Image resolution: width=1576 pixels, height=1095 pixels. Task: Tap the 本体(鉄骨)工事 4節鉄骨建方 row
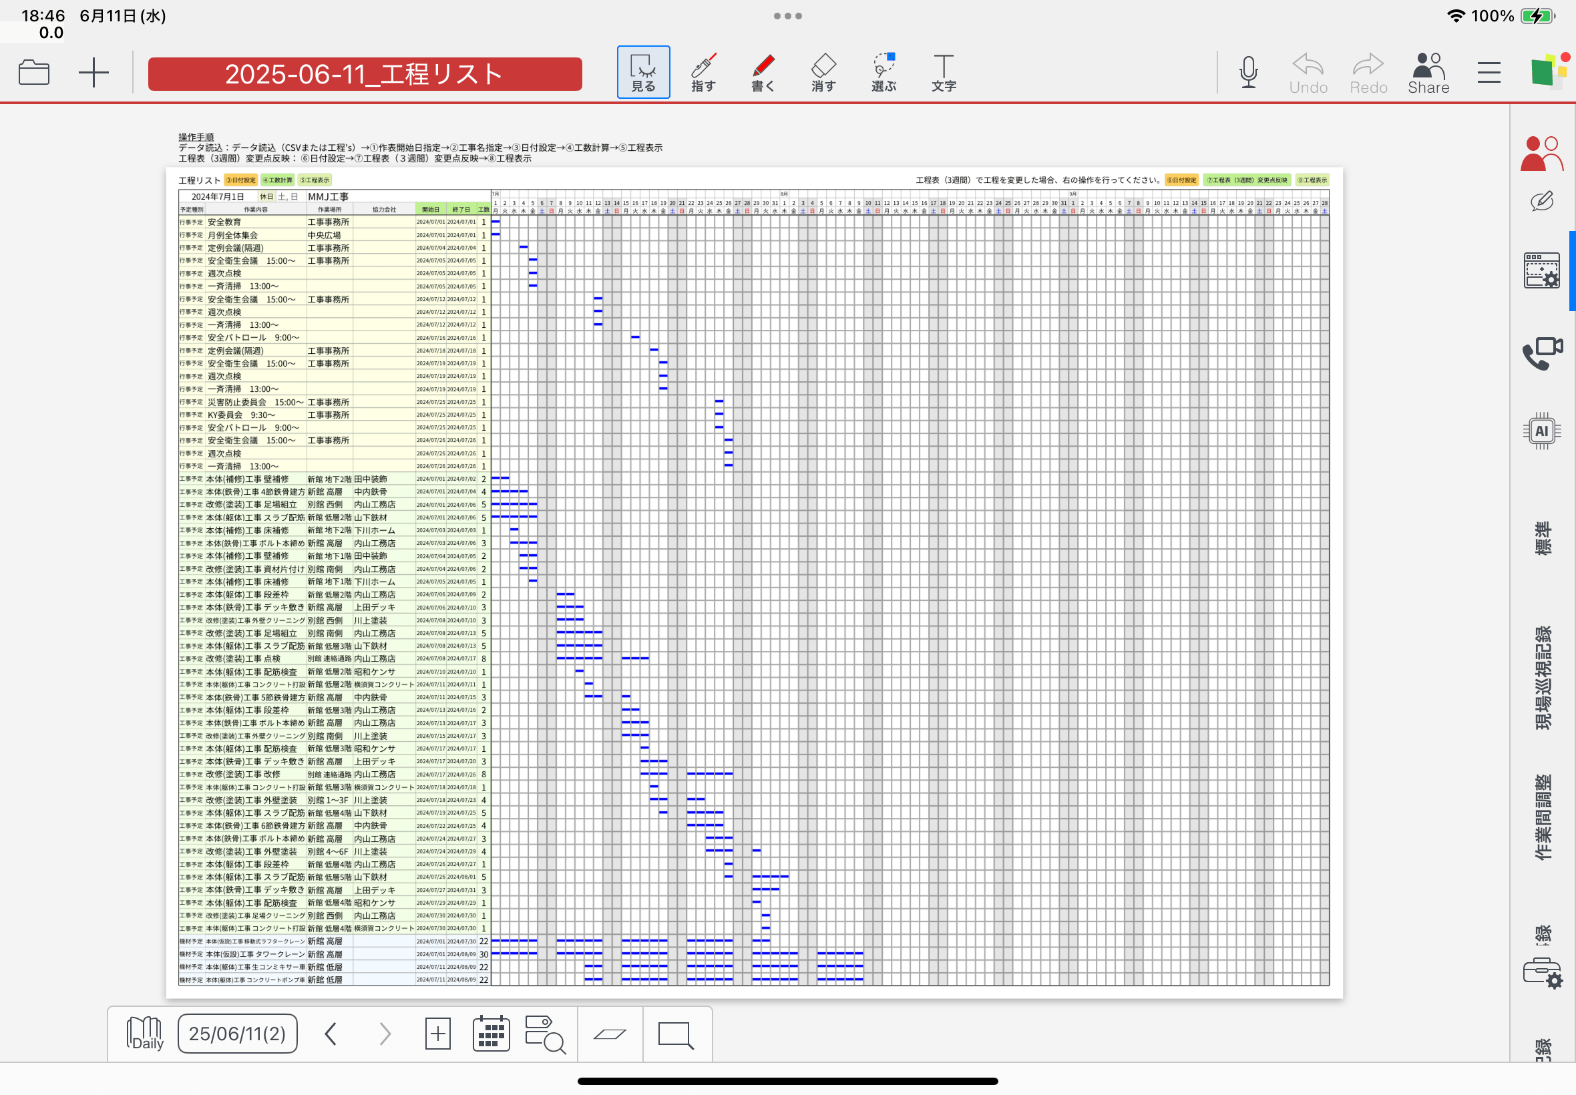(255, 492)
